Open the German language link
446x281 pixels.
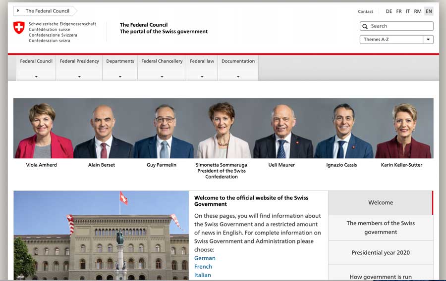tap(205, 258)
